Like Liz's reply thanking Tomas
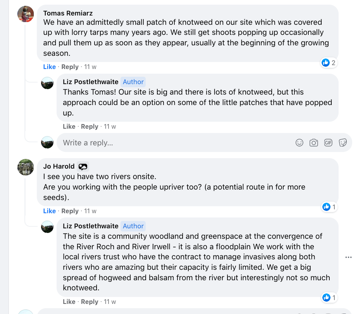This screenshot has width=358, height=314. point(69,126)
